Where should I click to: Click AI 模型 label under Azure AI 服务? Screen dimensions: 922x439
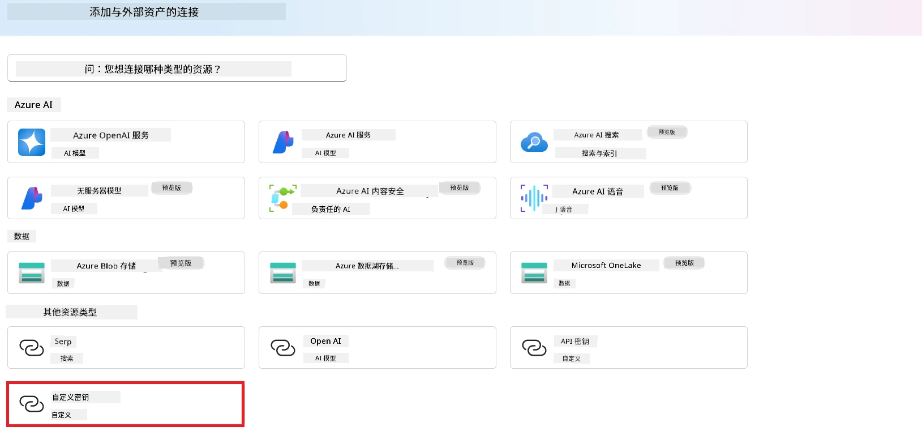(x=325, y=153)
